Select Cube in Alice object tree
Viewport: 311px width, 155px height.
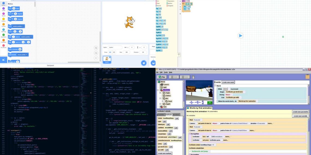163,107
